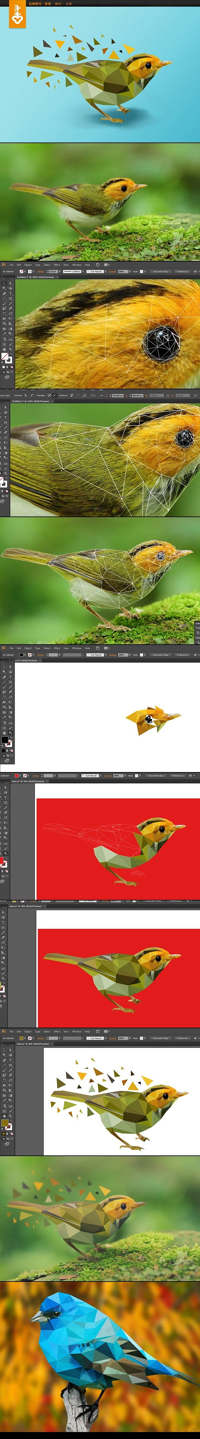Open the Object menu above the eye closeup
The height and width of the screenshot is (1439, 200).
pyautogui.click(x=28, y=265)
